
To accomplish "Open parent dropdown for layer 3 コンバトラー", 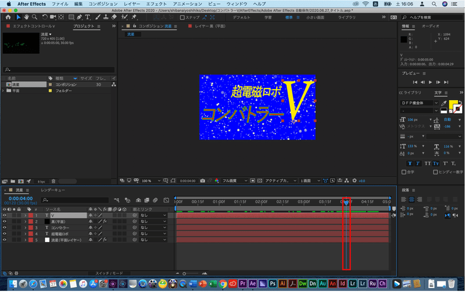I will click(153, 227).
